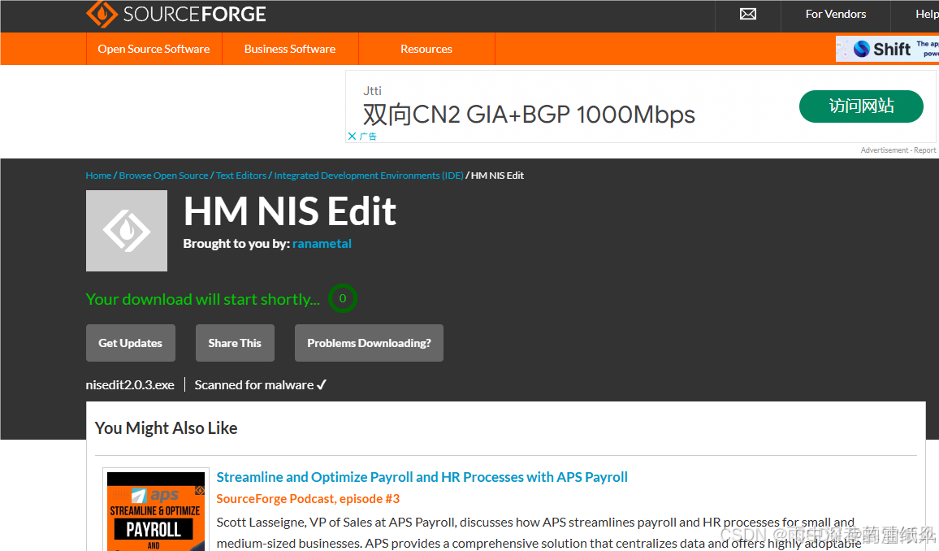The image size is (939, 551).
Task: Click the You Might Also Like heading
Action: 166,428
